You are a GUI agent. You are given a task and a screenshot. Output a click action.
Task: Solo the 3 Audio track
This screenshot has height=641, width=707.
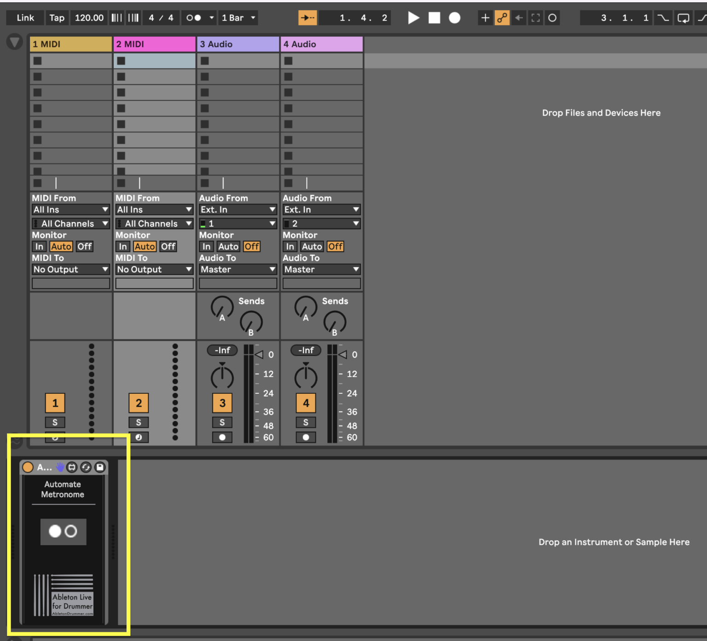(x=222, y=422)
